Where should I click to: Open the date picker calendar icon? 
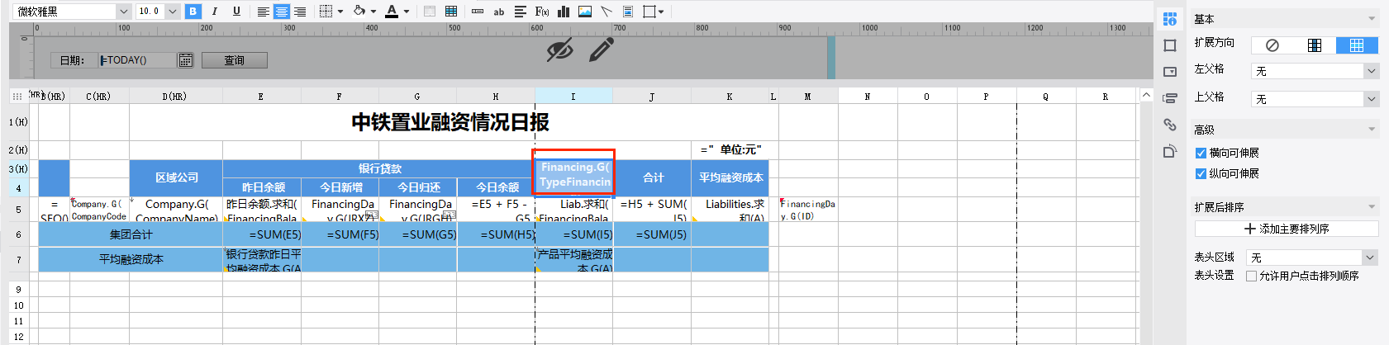coord(186,60)
